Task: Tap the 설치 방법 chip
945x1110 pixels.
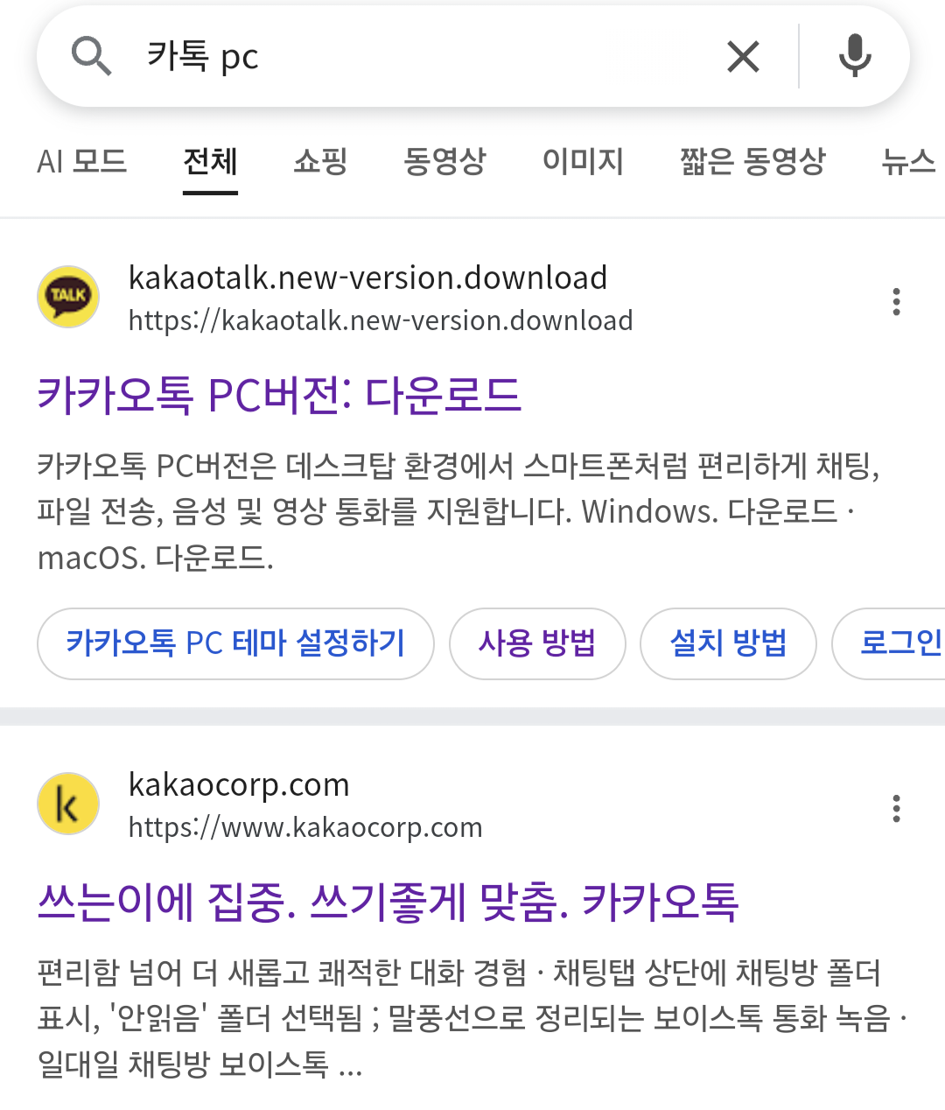Action: (728, 643)
